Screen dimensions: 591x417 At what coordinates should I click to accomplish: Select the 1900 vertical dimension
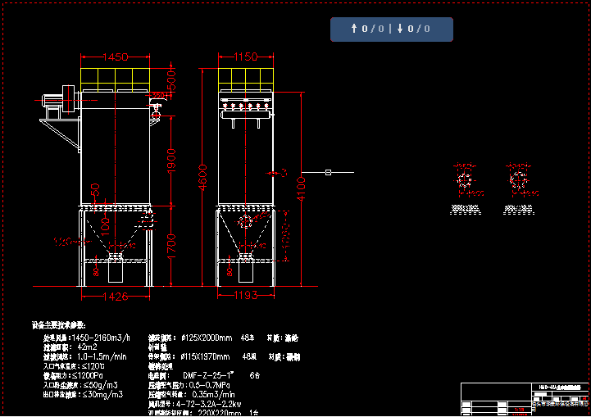click(x=172, y=160)
